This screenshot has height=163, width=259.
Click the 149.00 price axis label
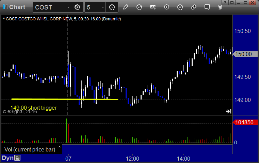pos(242,100)
